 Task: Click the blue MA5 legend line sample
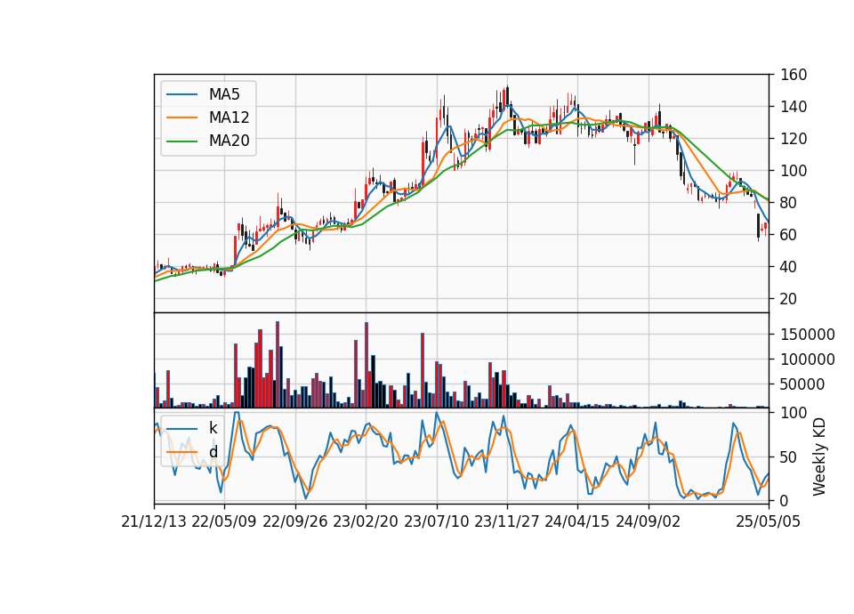(181, 94)
